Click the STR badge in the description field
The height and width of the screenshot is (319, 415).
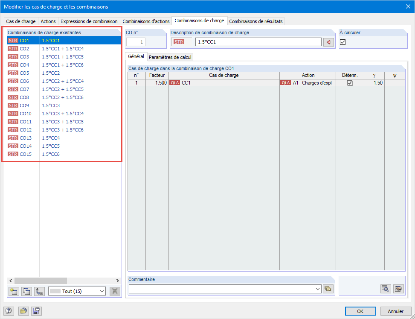(x=179, y=42)
